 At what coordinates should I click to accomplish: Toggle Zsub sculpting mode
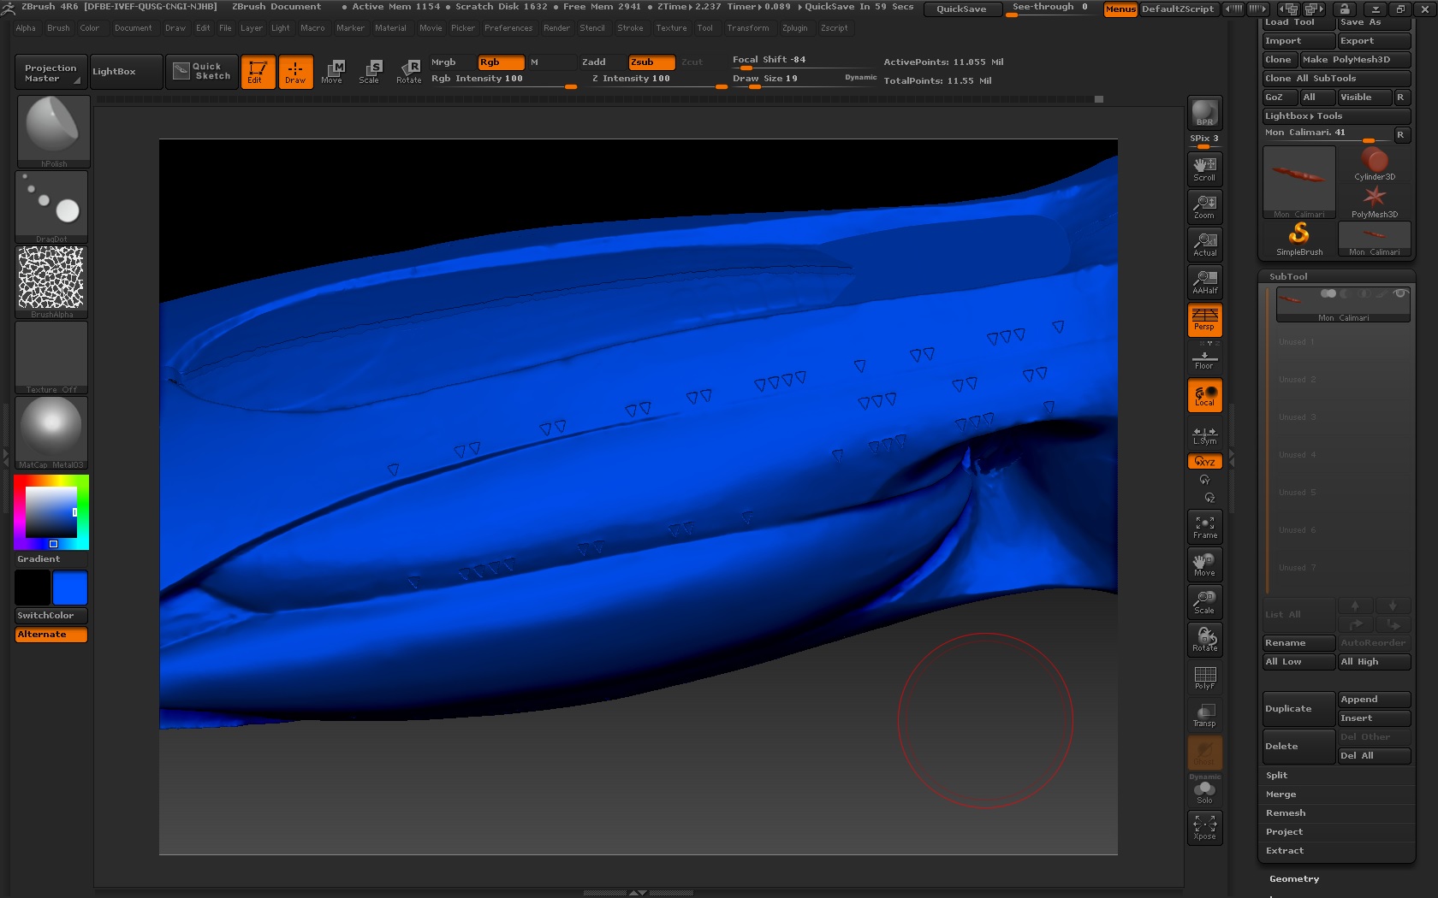651,62
